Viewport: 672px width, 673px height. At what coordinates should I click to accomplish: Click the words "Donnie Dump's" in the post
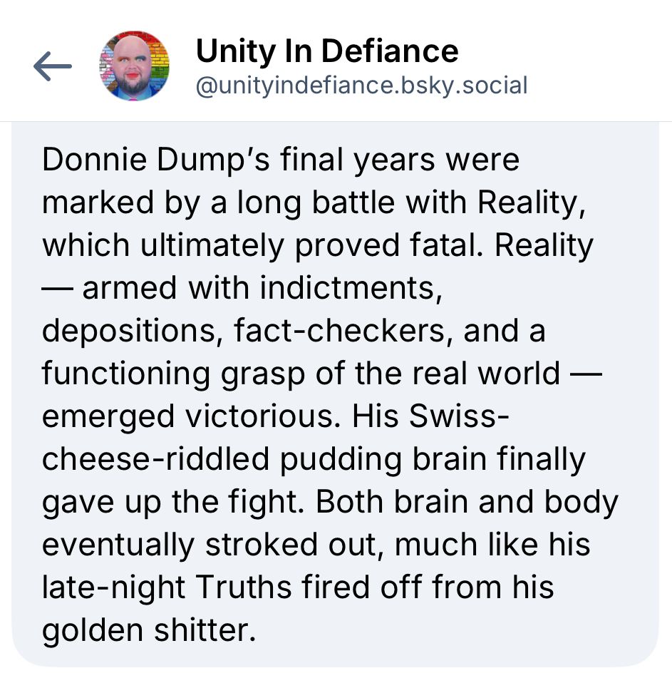pos(156,160)
